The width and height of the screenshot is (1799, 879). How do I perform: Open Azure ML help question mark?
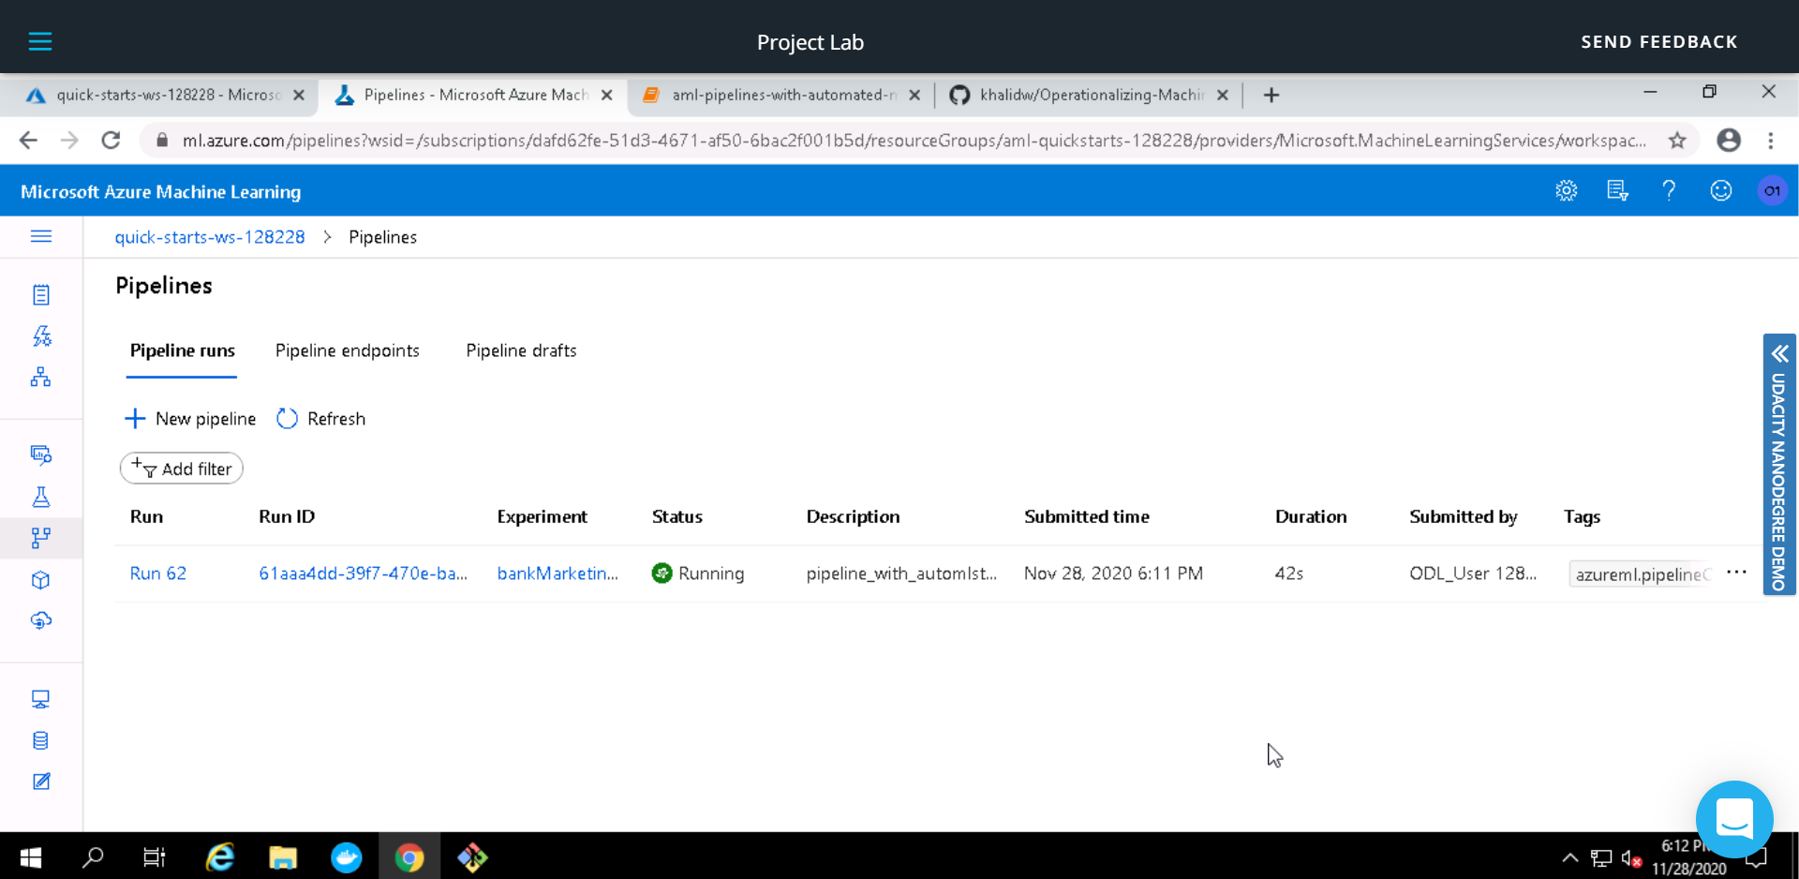pos(1669,191)
